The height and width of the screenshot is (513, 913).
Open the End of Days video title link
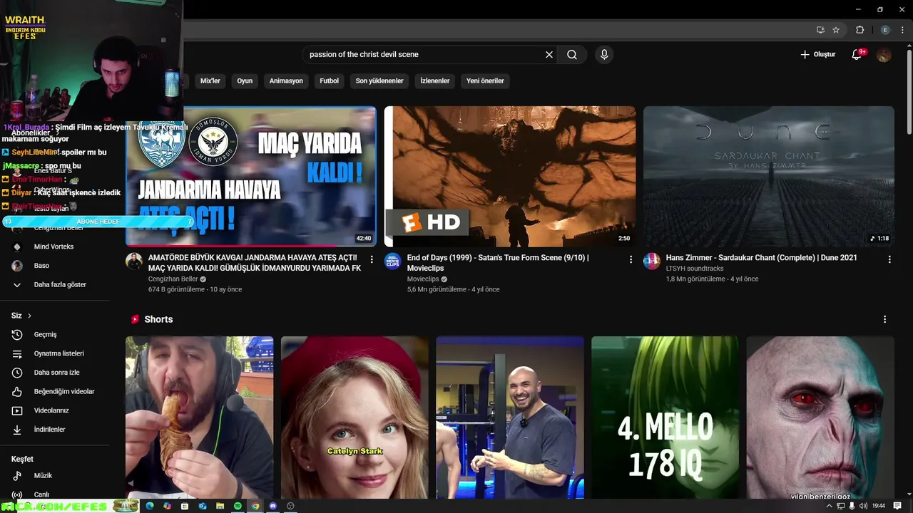498,263
